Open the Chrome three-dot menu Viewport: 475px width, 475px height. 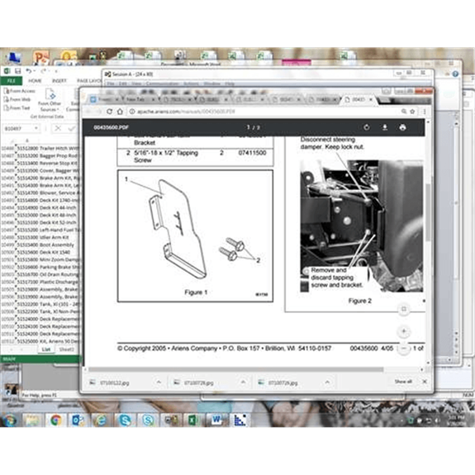pyautogui.click(x=425, y=112)
